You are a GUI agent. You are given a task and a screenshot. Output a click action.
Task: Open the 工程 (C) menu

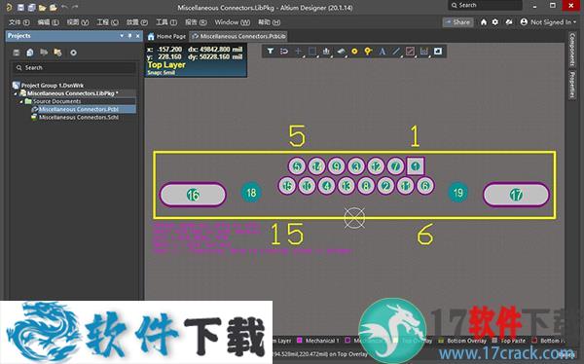[107, 22]
